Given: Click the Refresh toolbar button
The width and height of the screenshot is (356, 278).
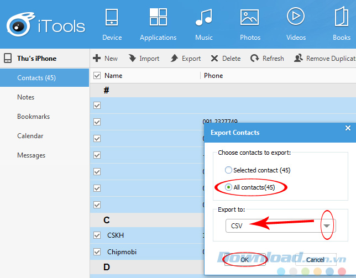Looking at the screenshot, I should click(x=267, y=59).
